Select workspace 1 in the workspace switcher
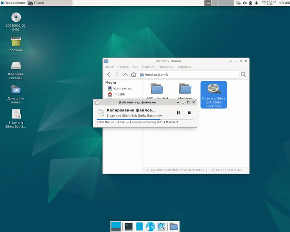The width and height of the screenshot is (290, 232). (209, 3)
